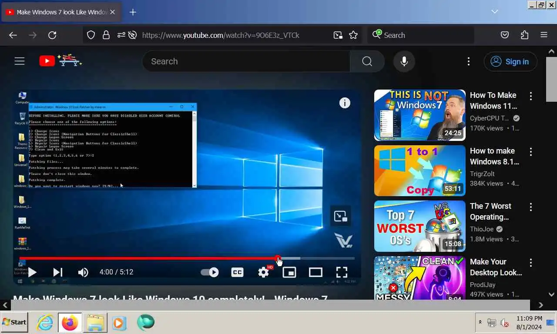
Task: Click the YouTube search magnifier button
Action: 367,61
